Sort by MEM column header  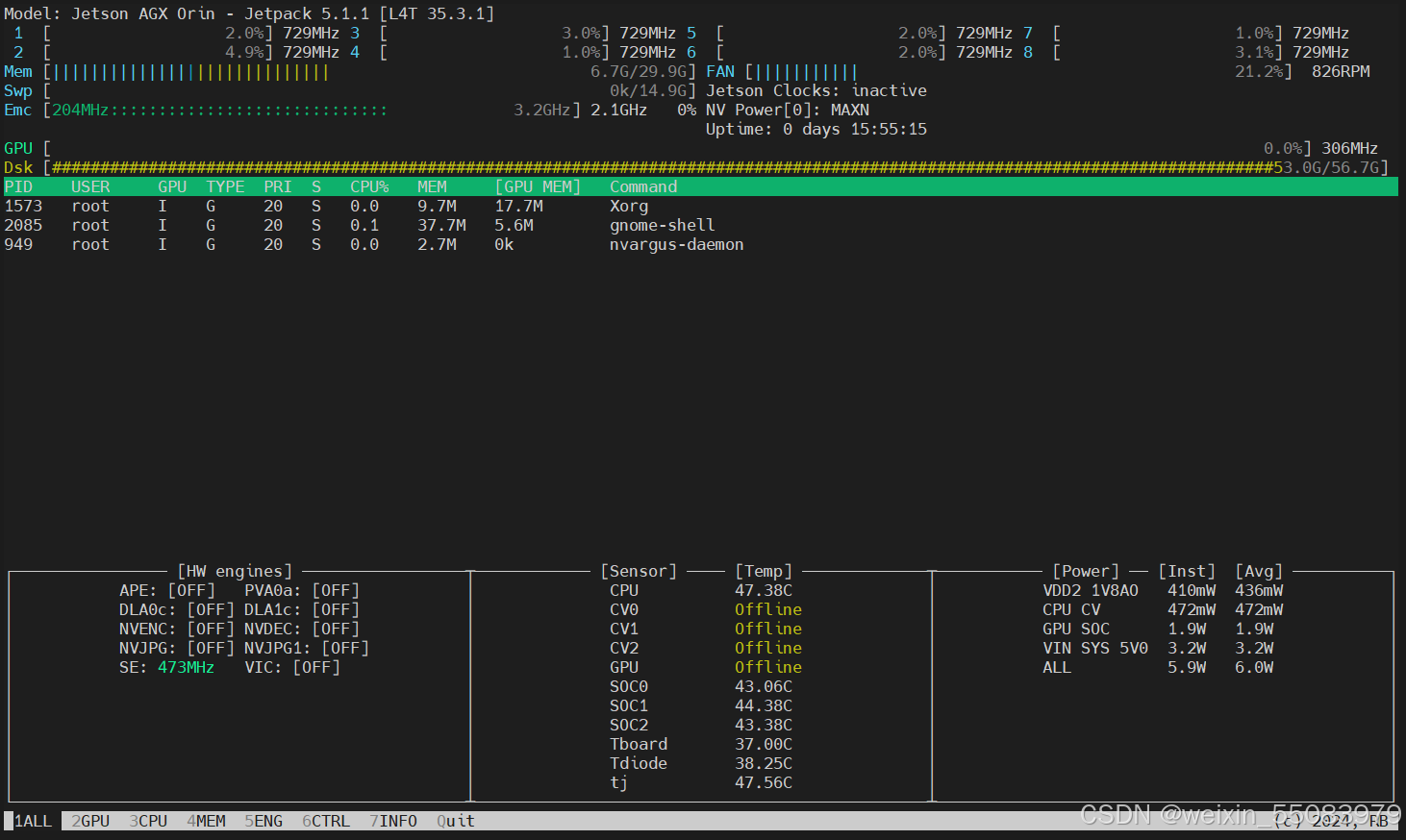click(x=432, y=186)
